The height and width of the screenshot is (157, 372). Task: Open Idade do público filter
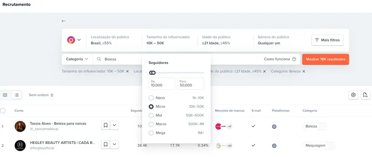coord(216,40)
